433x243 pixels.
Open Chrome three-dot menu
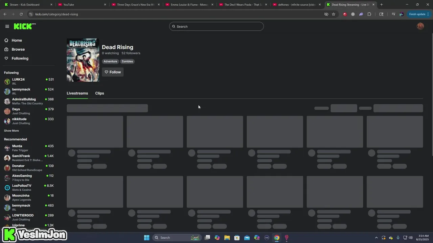point(428,14)
